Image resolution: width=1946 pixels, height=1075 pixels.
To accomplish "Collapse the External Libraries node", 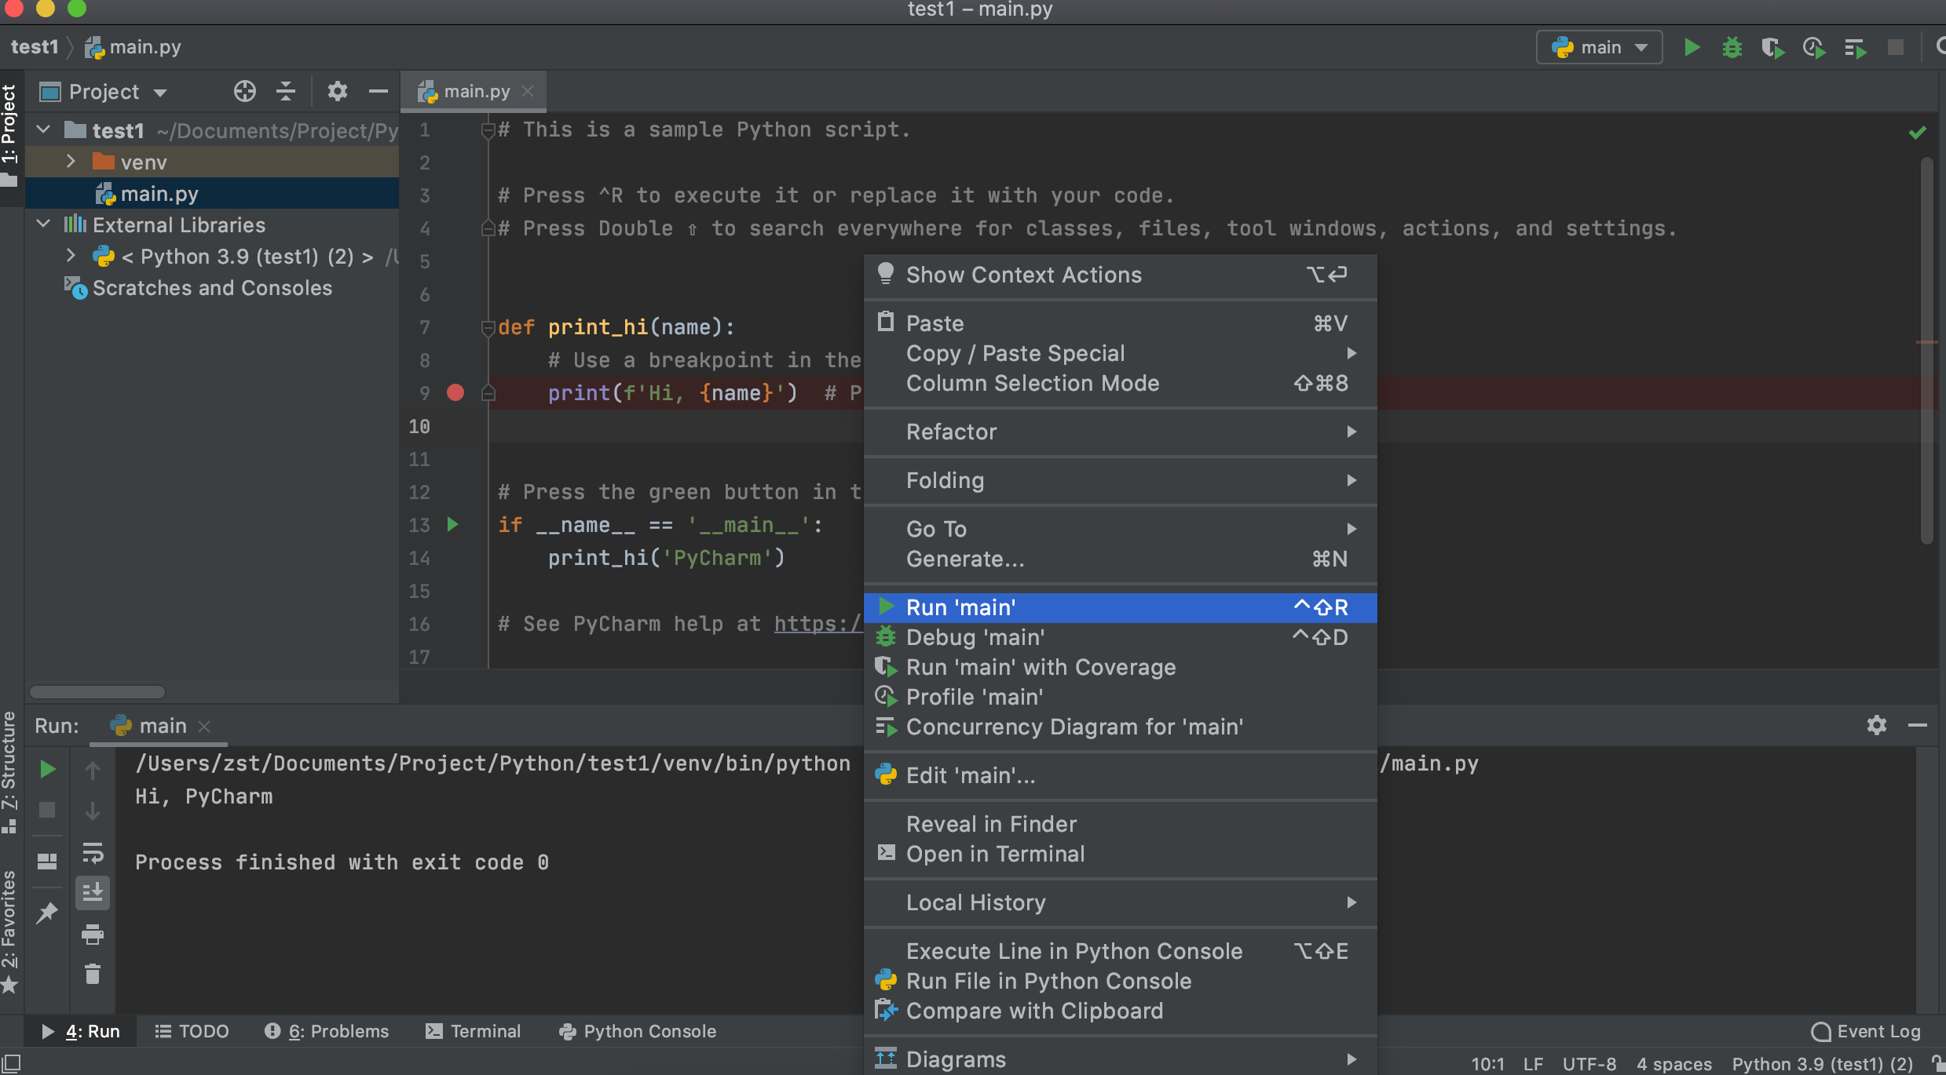I will [x=44, y=224].
